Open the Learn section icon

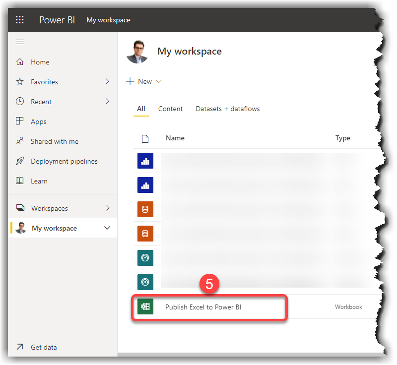[21, 181]
